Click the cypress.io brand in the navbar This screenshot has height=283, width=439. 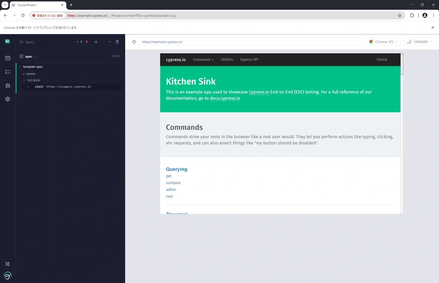coord(176,60)
